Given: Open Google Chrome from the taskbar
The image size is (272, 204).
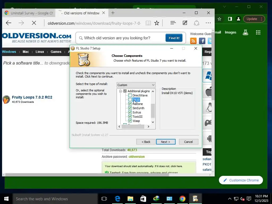Looking at the screenshot, I should (x=182, y=199).
